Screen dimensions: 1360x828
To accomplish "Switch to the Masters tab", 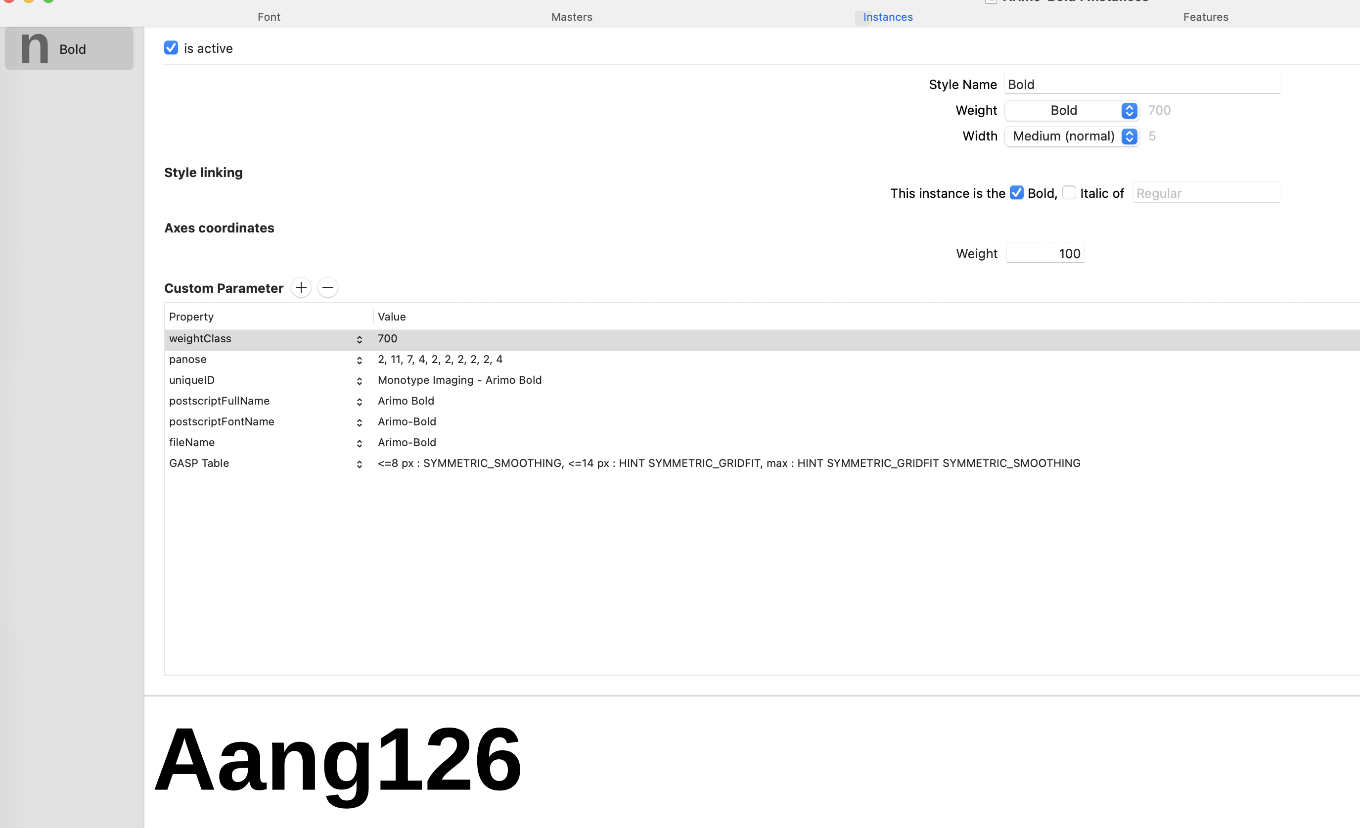I will pos(572,16).
